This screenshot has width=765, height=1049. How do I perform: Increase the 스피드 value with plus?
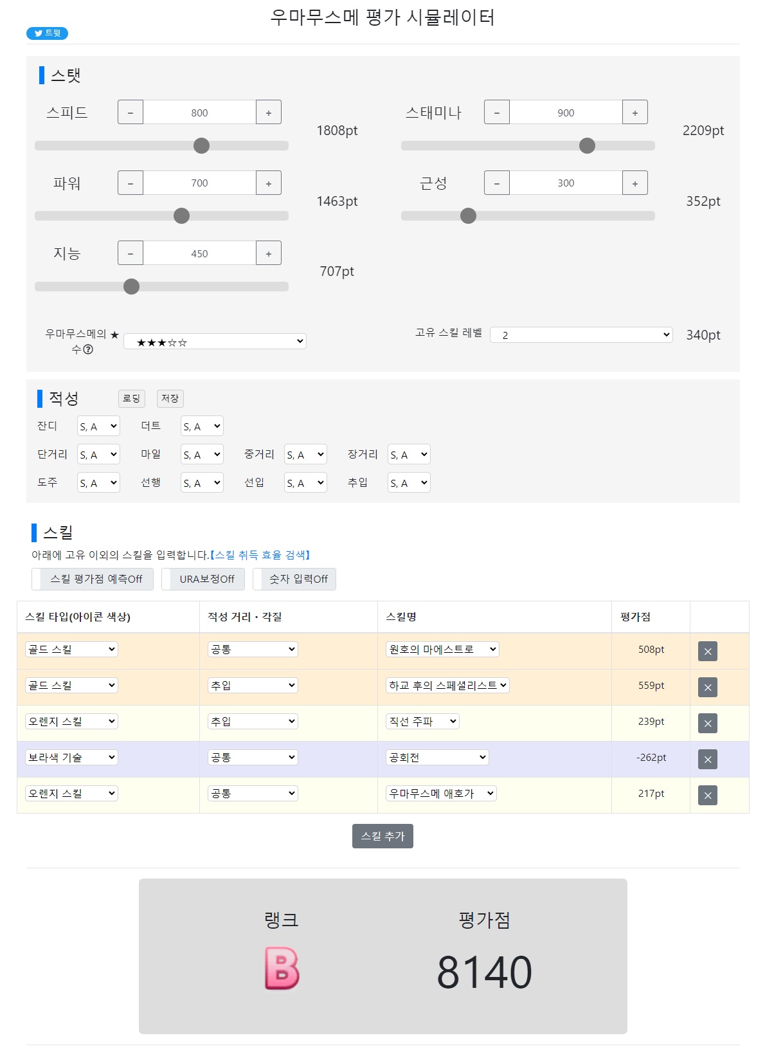pos(269,113)
